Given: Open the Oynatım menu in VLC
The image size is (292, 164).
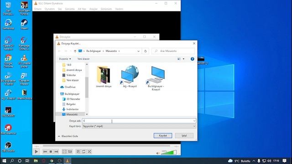Looking at the screenshot, I should point(50,9).
